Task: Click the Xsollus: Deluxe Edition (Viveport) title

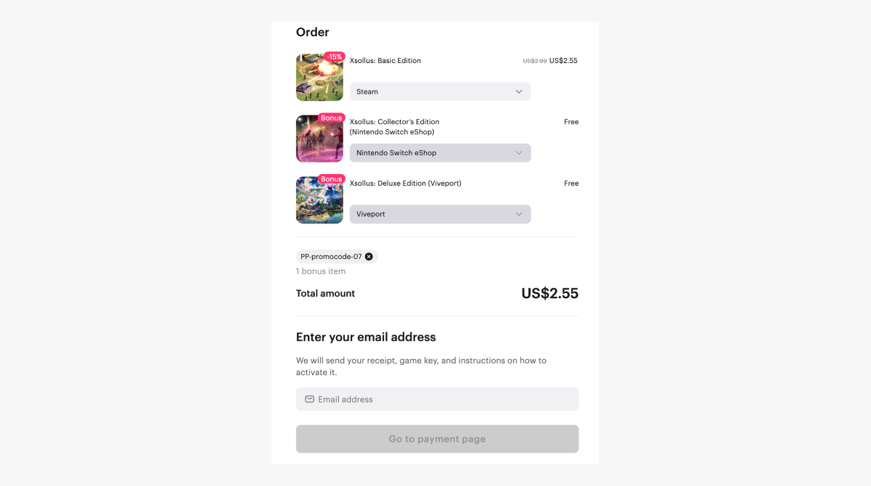Action: (x=405, y=184)
